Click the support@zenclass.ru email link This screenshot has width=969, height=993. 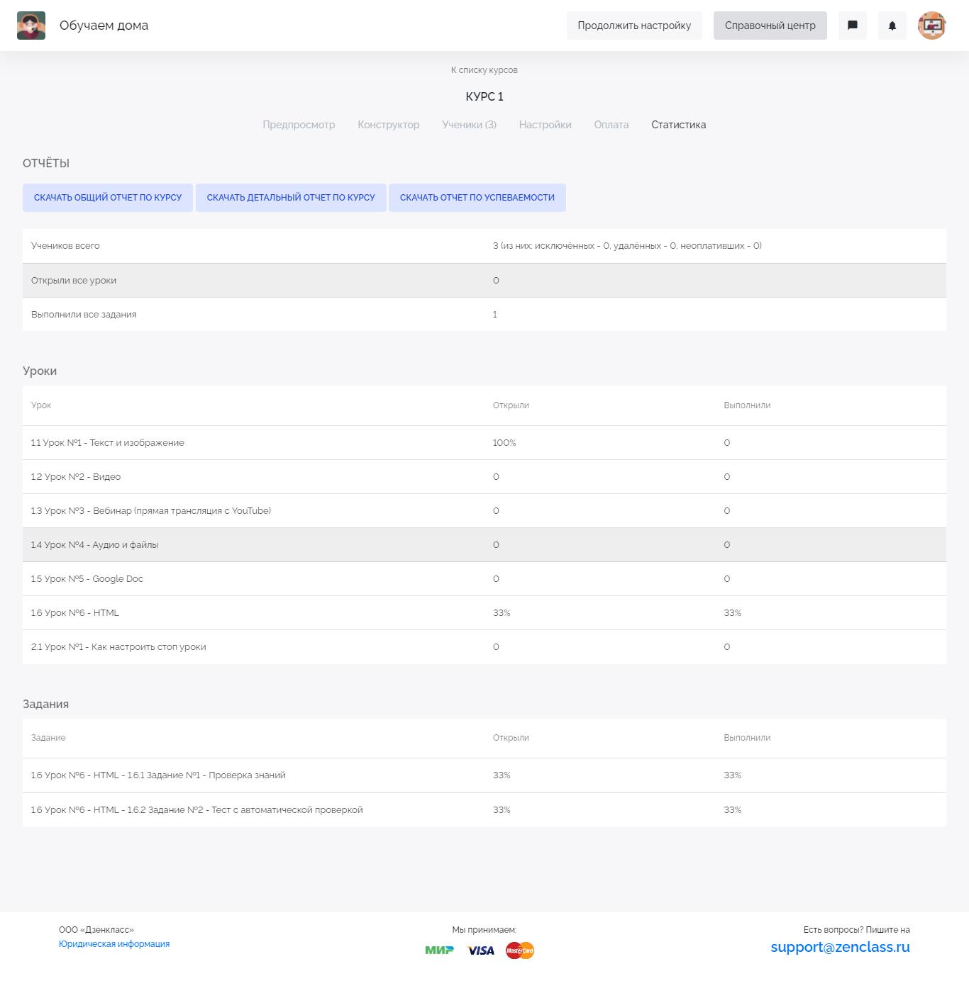pyautogui.click(x=840, y=947)
